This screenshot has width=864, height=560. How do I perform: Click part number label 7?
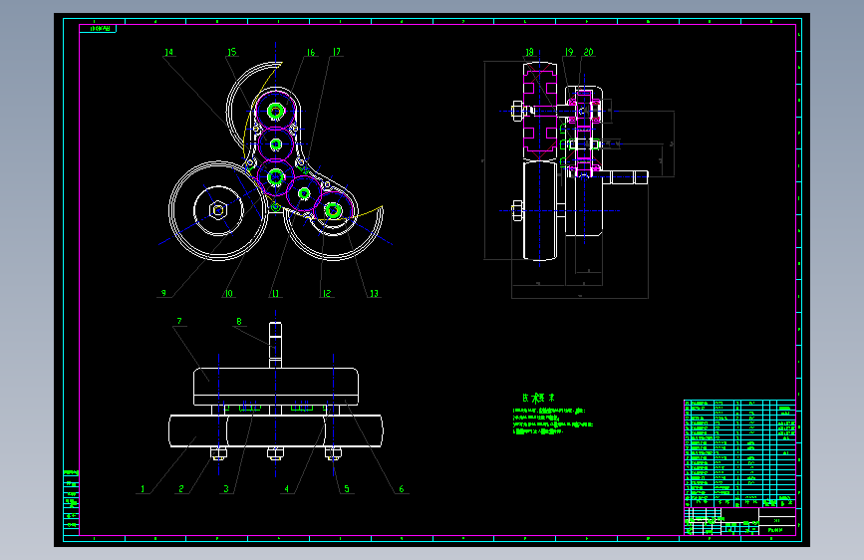tap(179, 321)
